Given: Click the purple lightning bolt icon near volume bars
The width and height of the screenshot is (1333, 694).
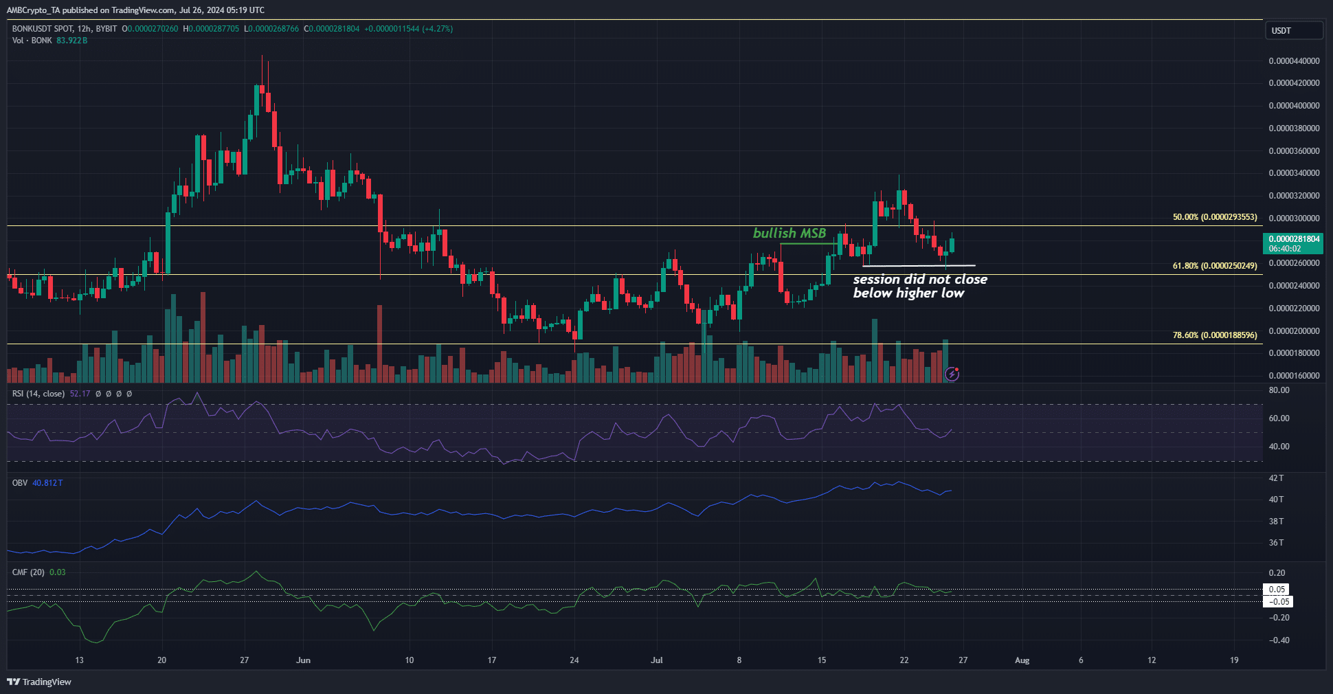Looking at the screenshot, I should coord(952,374).
